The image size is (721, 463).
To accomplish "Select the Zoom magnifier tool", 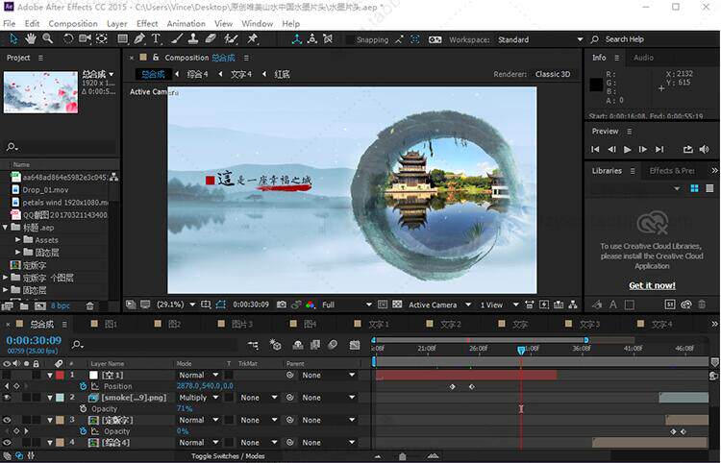I will (x=47, y=39).
